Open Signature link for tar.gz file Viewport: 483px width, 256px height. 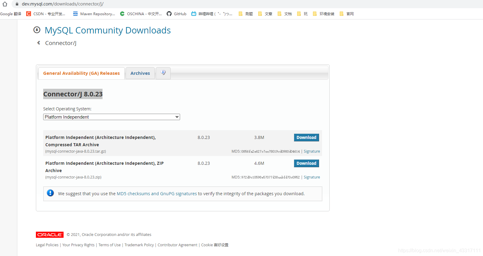(312, 151)
